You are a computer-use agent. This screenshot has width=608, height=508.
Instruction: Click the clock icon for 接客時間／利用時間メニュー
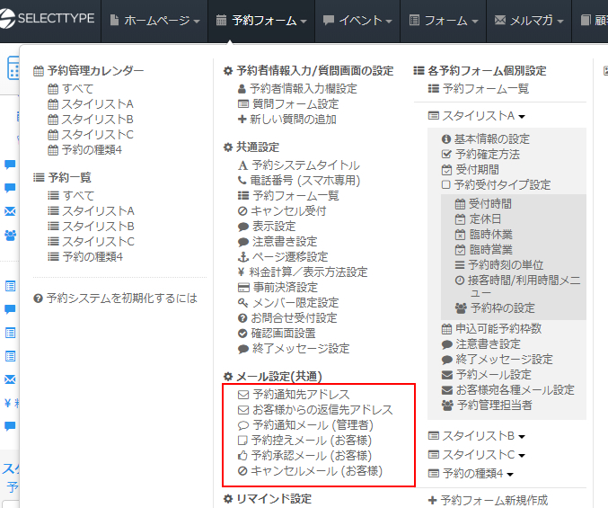(x=460, y=281)
